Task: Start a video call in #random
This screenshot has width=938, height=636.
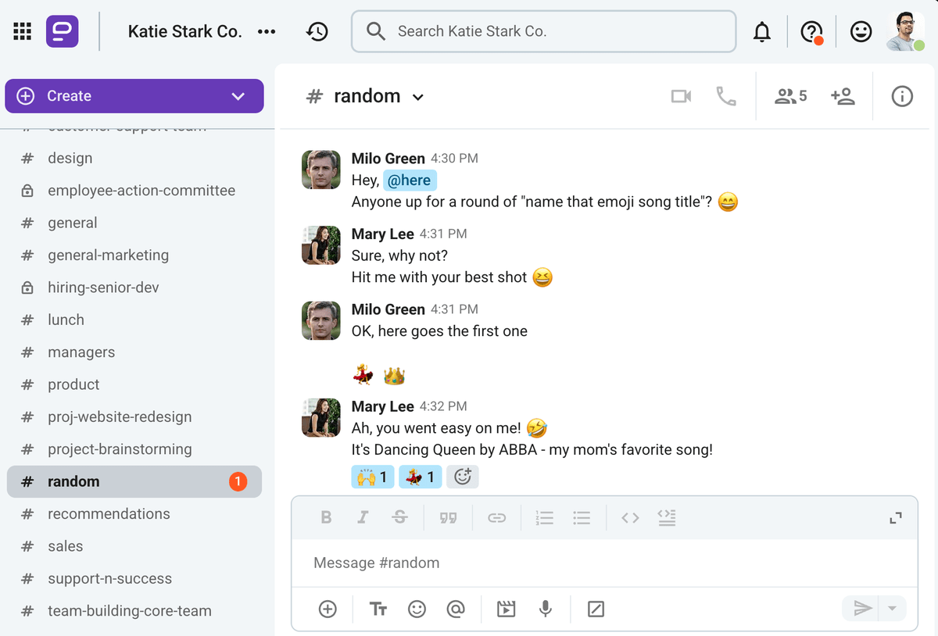Action: point(680,95)
